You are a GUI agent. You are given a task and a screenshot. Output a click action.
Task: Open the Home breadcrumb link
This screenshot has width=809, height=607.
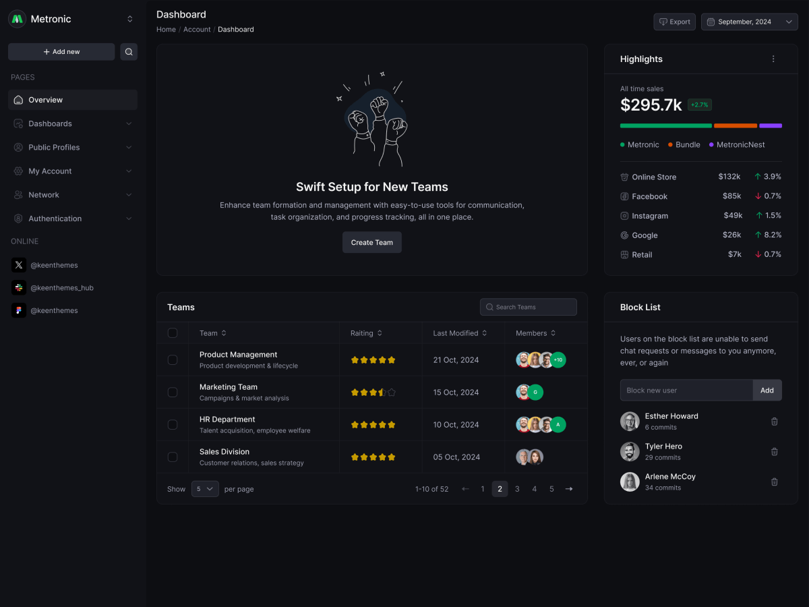[x=166, y=29]
